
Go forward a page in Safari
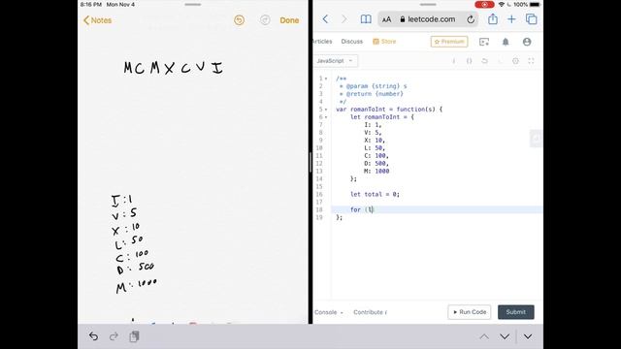(x=343, y=19)
